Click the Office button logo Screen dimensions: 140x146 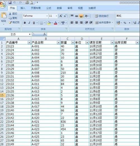(x=3, y=5)
